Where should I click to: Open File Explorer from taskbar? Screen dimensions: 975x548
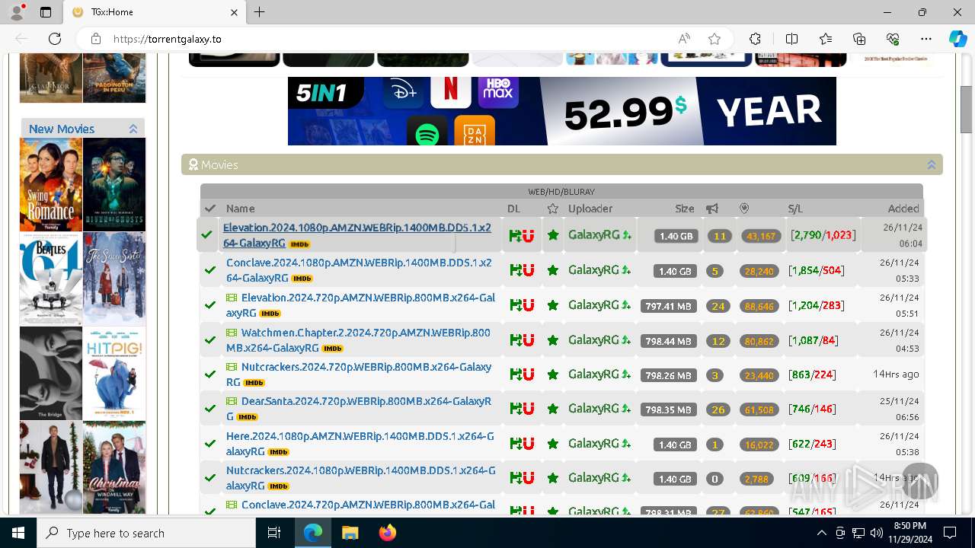pos(350,533)
